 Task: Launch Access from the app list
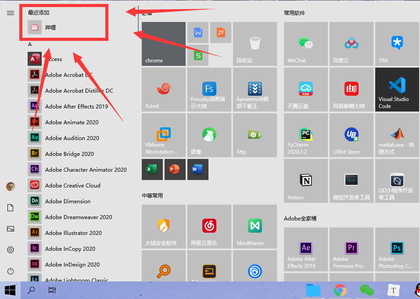point(80,59)
